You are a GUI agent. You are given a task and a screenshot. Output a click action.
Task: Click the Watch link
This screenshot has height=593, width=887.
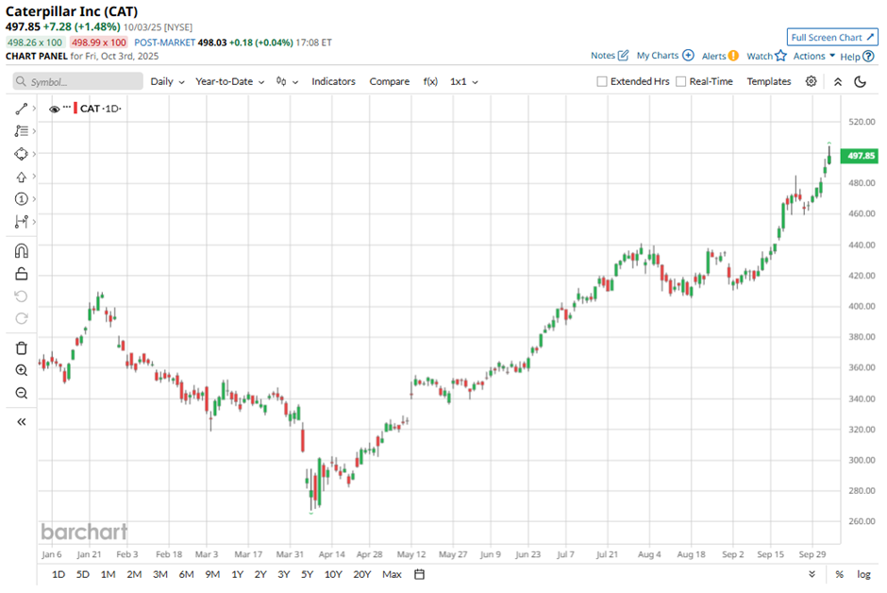pyautogui.click(x=760, y=56)
